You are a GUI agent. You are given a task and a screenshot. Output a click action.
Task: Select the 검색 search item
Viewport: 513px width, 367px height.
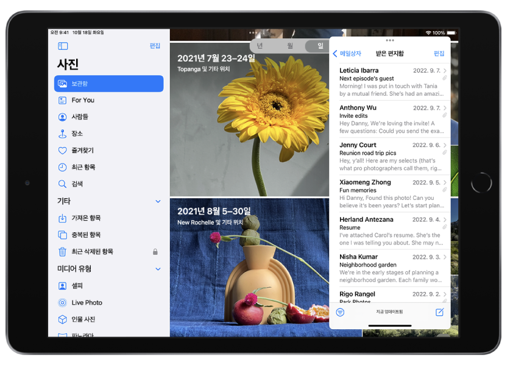[109, 184]
